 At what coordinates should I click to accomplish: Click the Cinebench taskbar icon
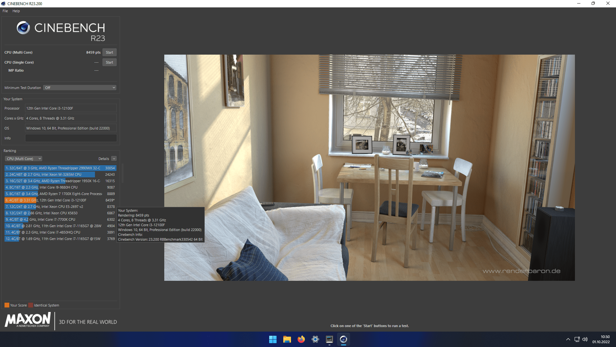click(343, 339)
